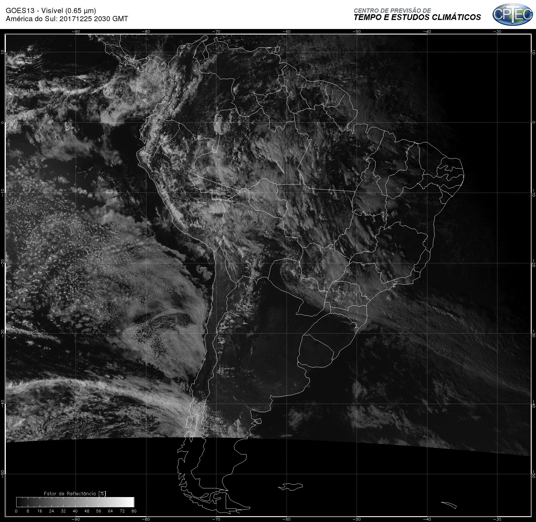
Task: Click 'TEMPO E ESTUDOS CLIMÁTICOS' header text
Action: click(x=417, y=17)
